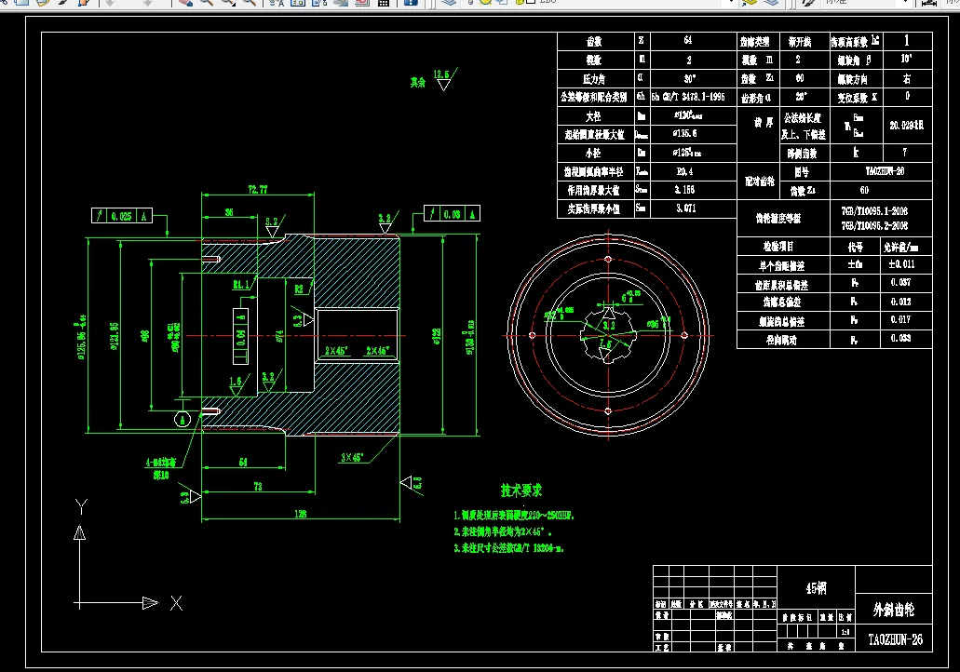Click the Layer Previous icon
Image resolution: width=960 pixels, height=672 pixels.
[771, 3]
